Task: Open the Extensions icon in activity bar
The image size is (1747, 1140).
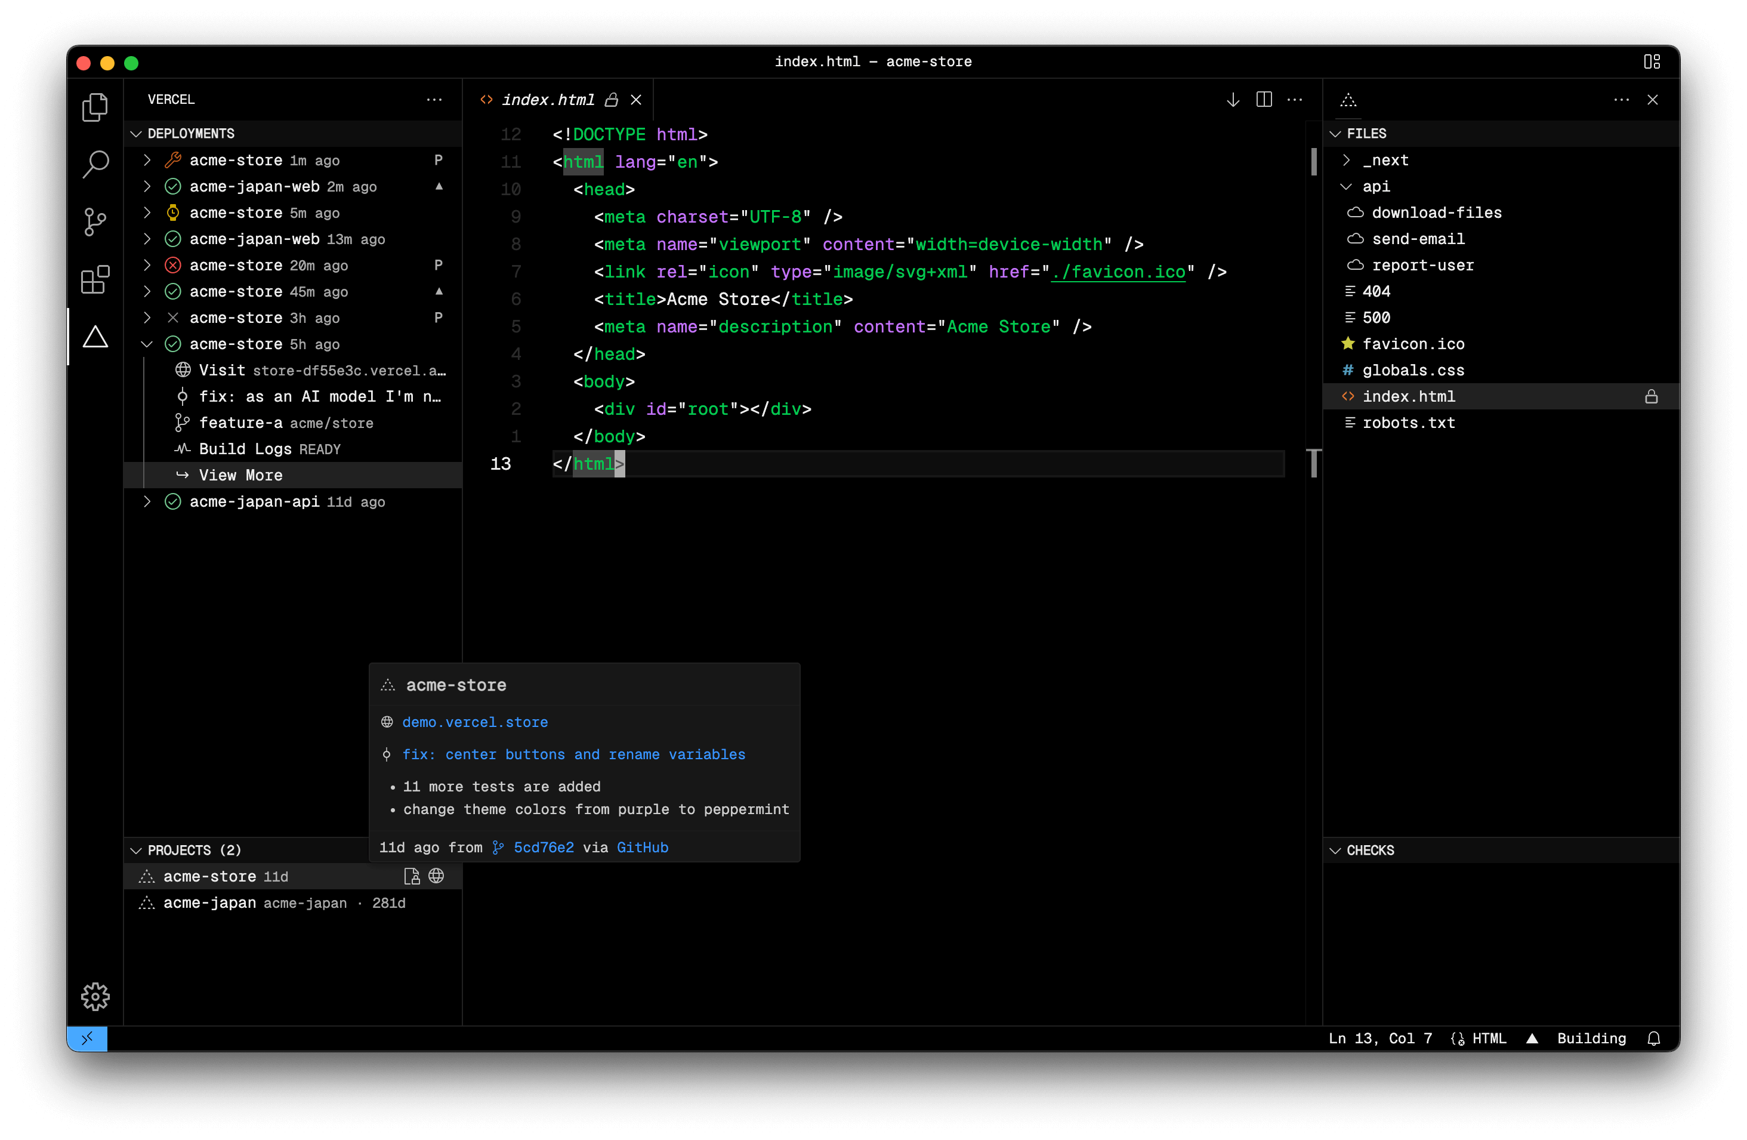Action: 95,279
